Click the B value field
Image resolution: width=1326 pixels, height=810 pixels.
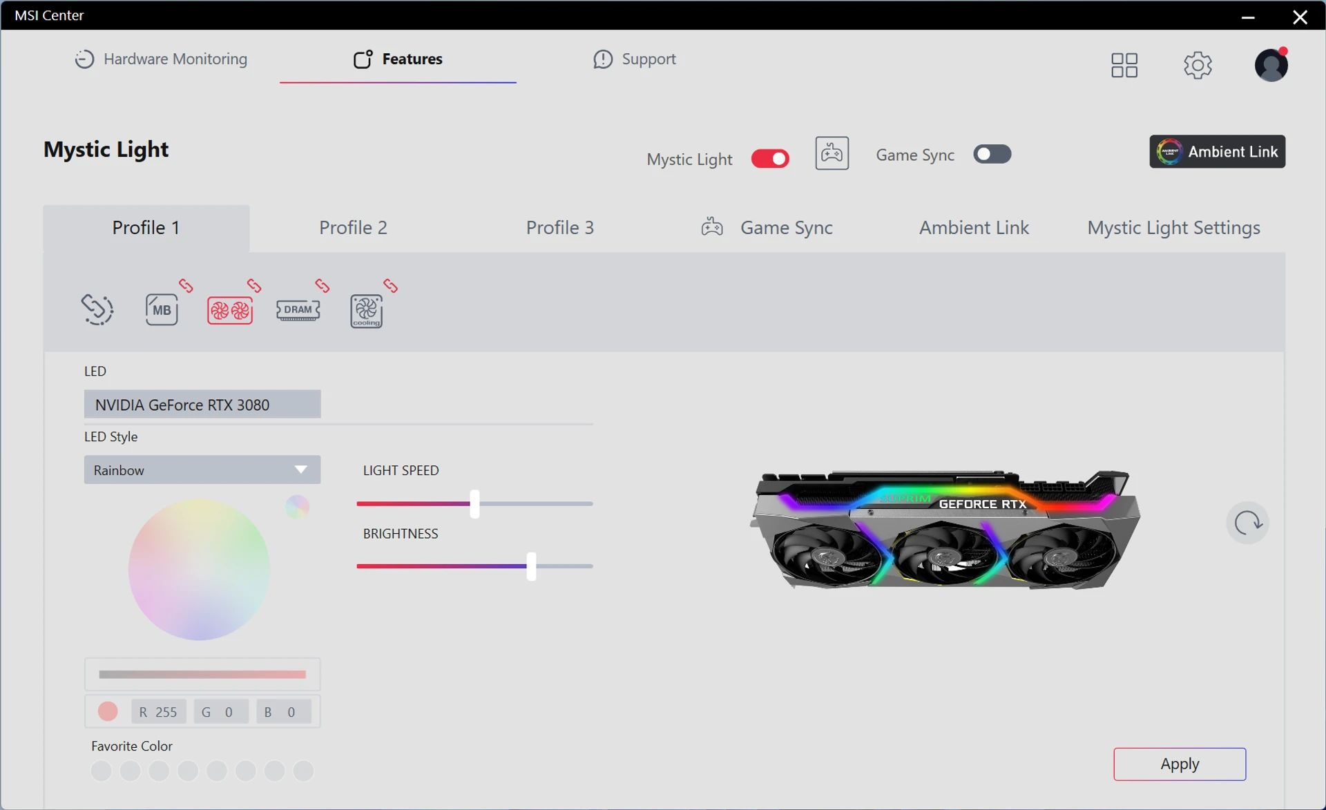click(283, 712)
